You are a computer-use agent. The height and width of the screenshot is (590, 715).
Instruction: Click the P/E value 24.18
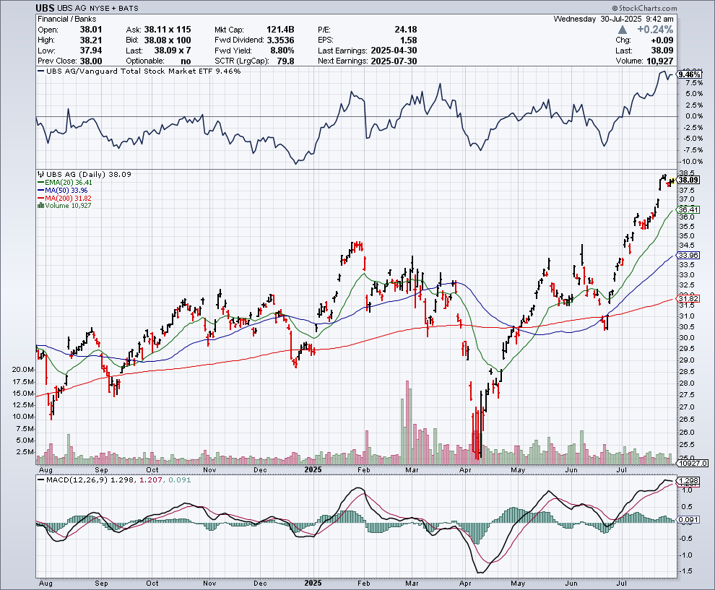pos(405,30)
